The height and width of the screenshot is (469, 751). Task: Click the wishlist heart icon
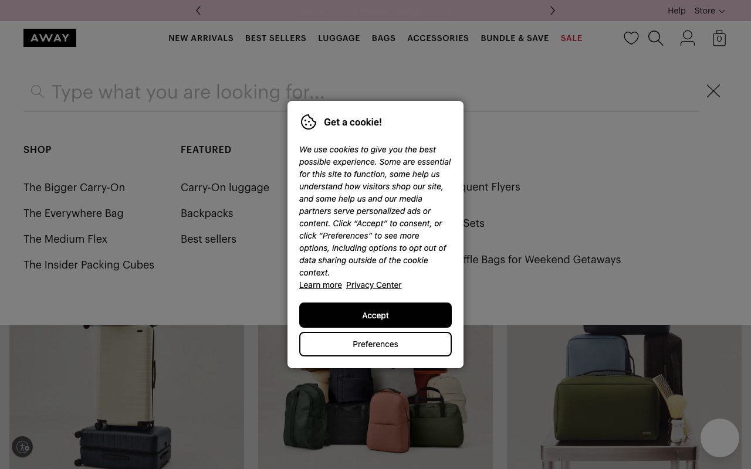pyautogui.click(x=631, y=39)
